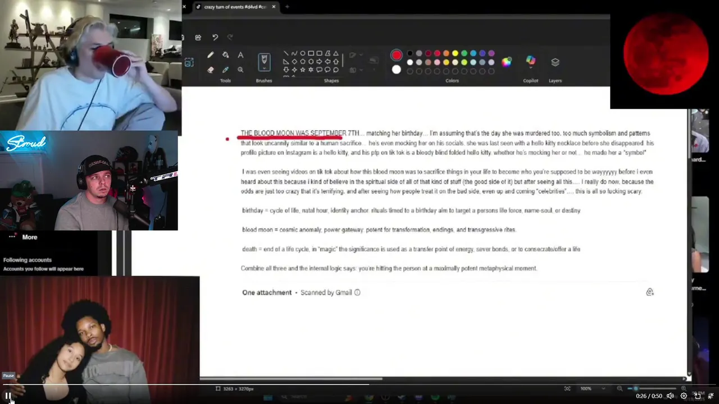Click the Paint zoom-out magnifier icon
This screenshot has height=404, width=719.
pyautogui.click(x=620, y=388)
